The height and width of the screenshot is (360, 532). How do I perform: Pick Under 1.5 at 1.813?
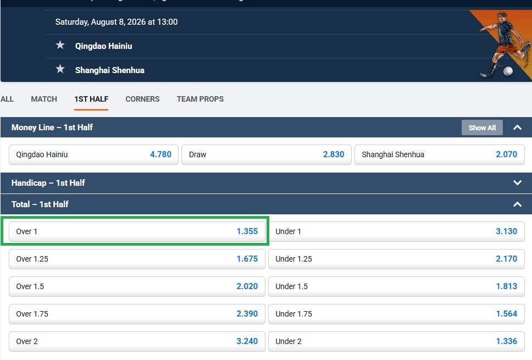tap(396, 287)
